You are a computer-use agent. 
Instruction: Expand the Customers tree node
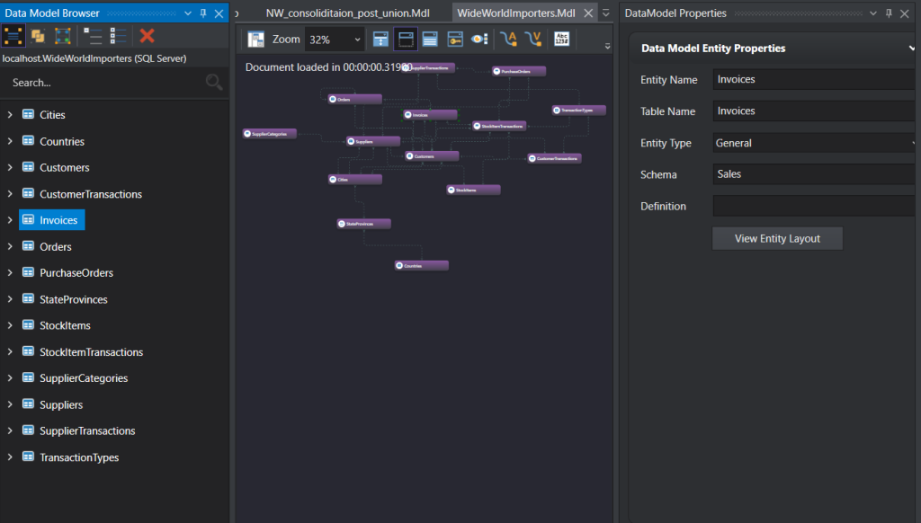tap(10, 168)
